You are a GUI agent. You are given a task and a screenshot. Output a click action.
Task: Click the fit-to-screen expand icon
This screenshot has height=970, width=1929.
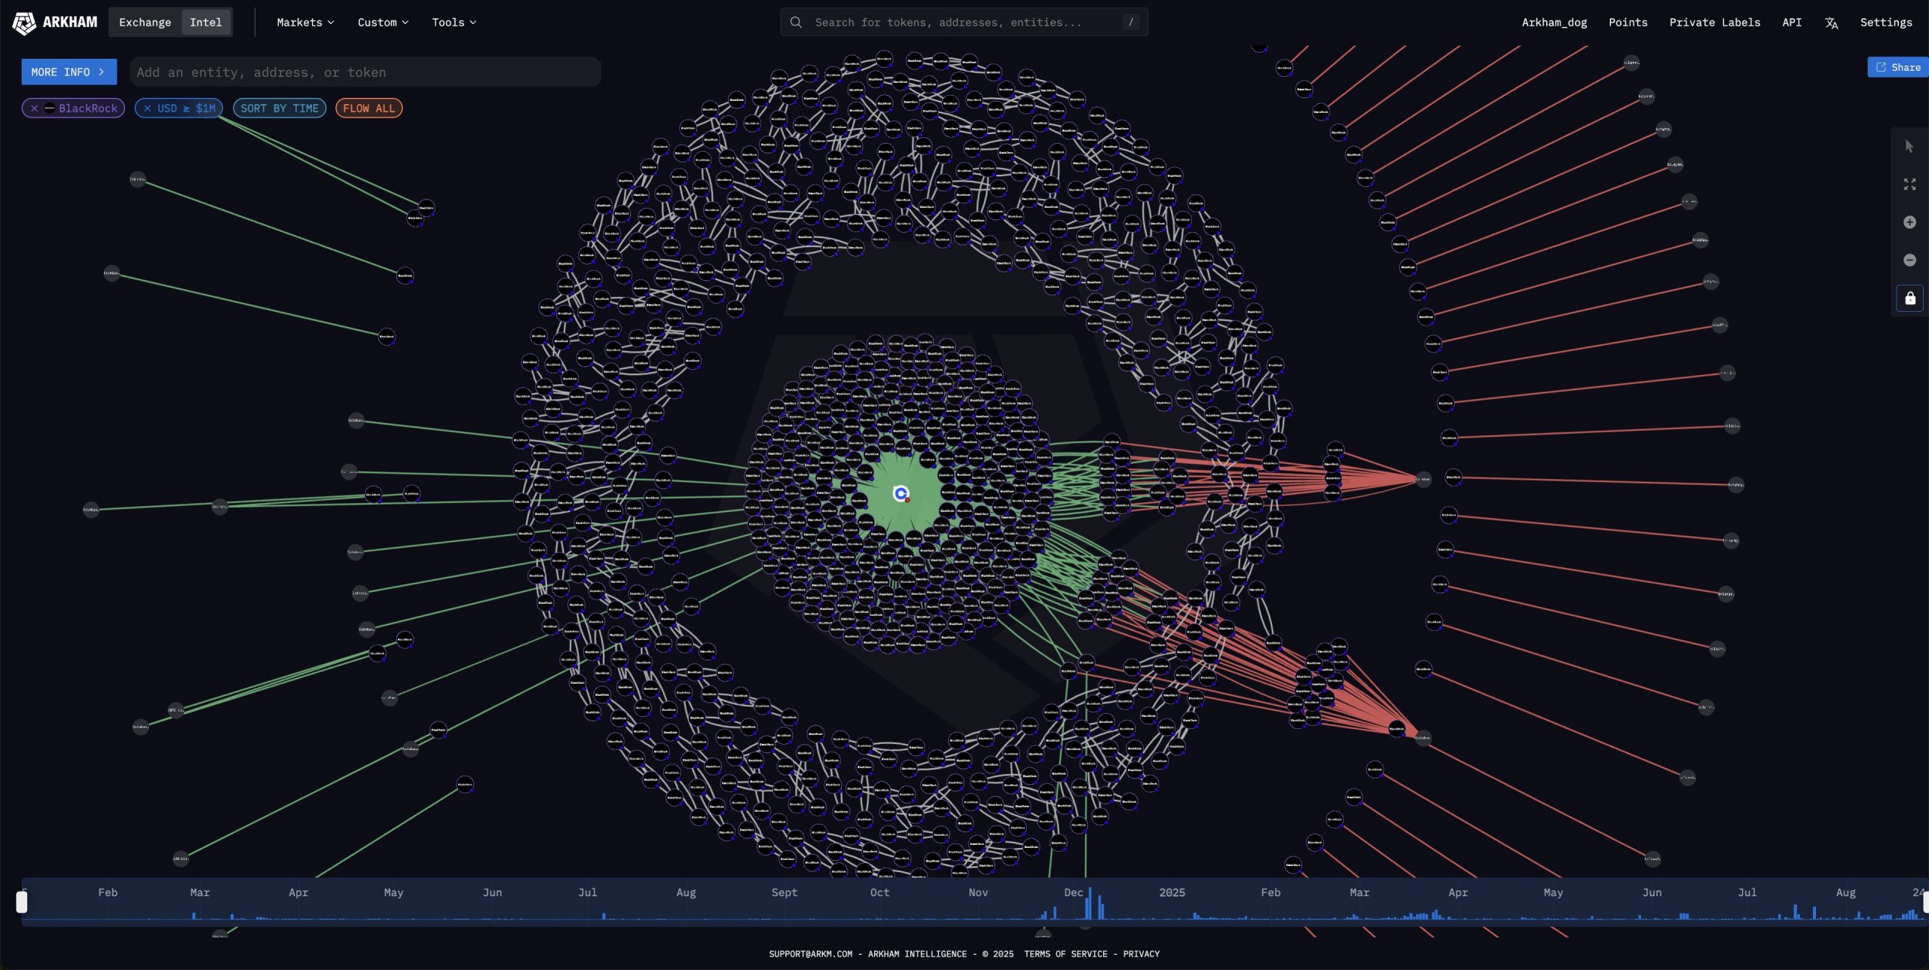point(1909,185)
